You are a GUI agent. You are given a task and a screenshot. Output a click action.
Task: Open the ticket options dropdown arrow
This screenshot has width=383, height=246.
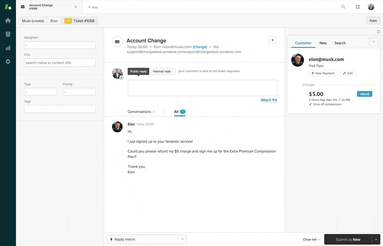(x=272, y=40)
